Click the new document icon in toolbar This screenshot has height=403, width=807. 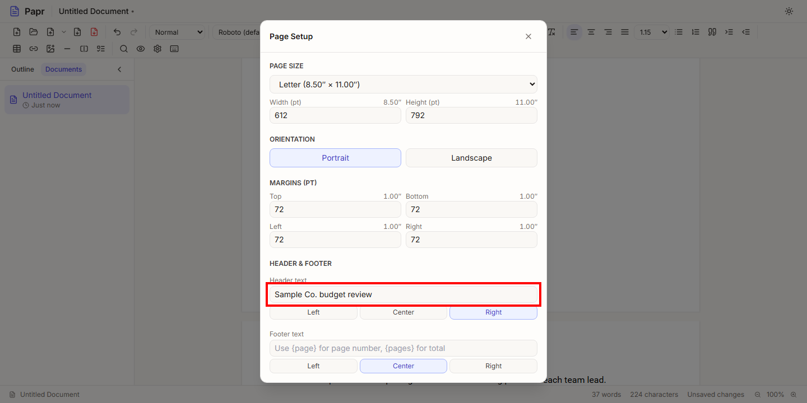[x=17, y=32]
